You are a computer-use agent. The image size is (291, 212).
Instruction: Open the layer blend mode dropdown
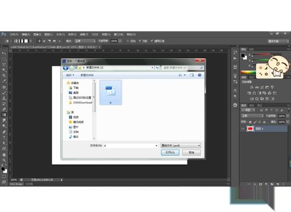coord(252,116)
